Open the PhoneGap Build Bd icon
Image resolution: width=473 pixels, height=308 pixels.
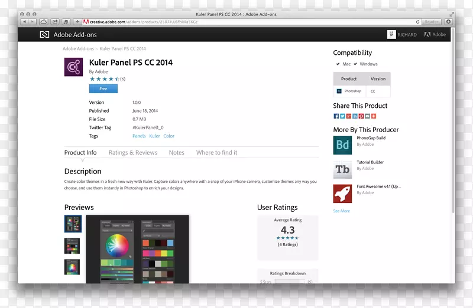342,145
